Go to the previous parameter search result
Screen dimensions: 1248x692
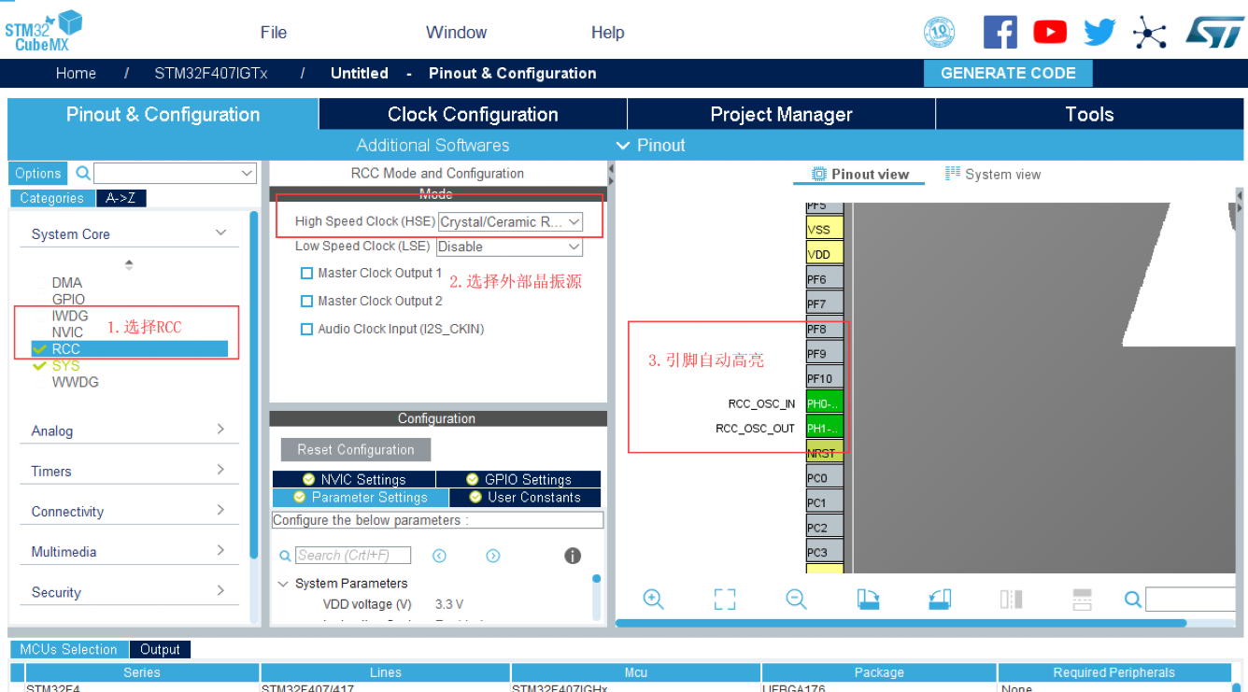[x=439, y=556]
